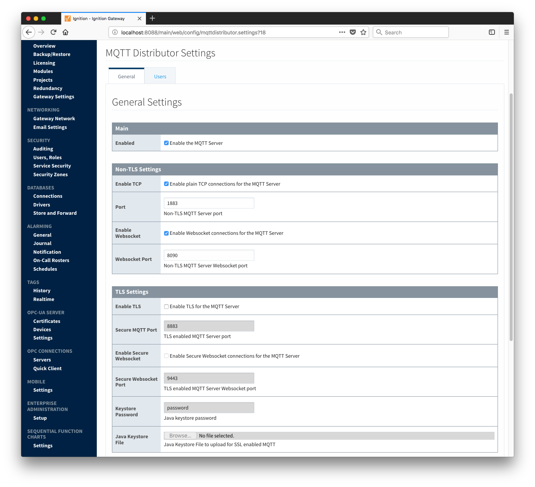Open alarm Schedules page

point(45,269)
